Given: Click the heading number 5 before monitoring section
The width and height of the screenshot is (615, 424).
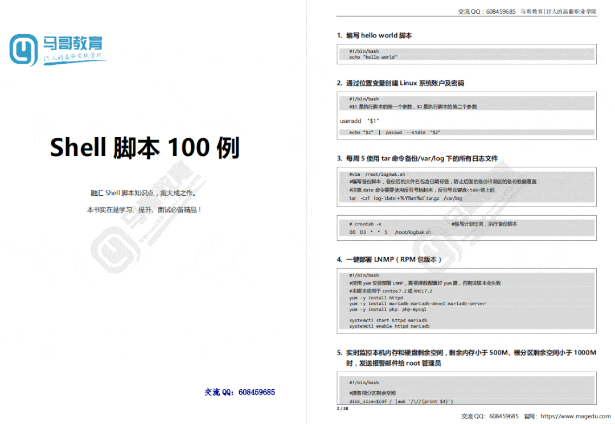Looking at the screenshot, I should tap(340, 353).
